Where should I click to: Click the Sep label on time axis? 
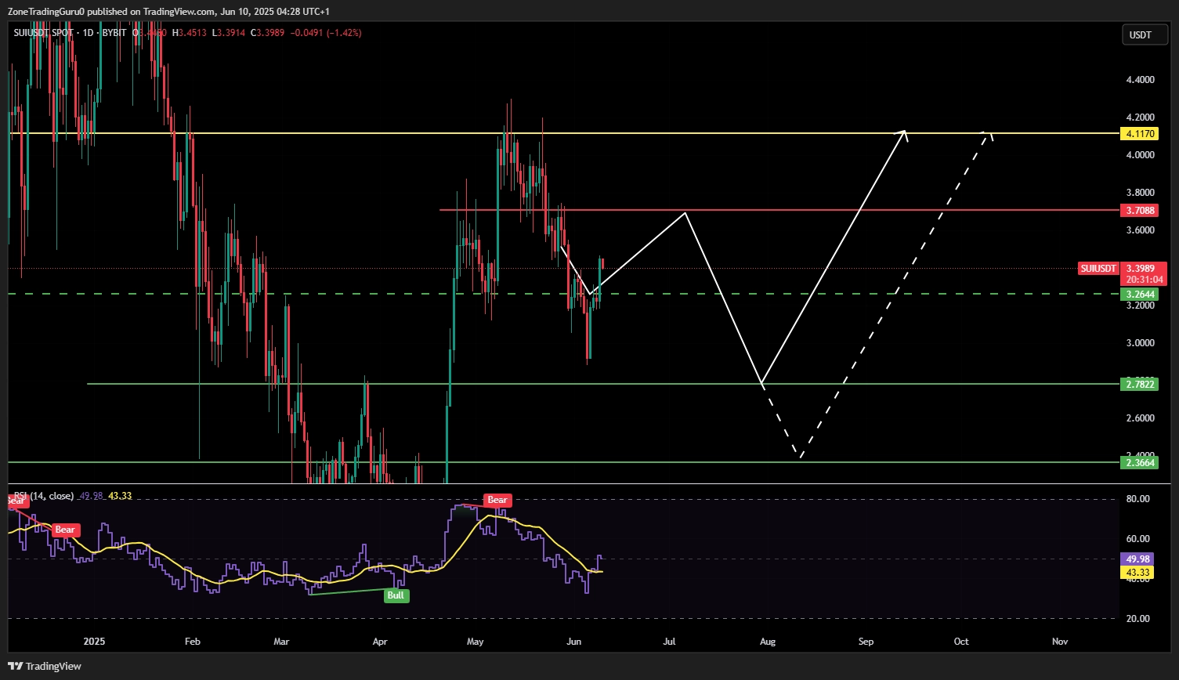click(866, 642)
